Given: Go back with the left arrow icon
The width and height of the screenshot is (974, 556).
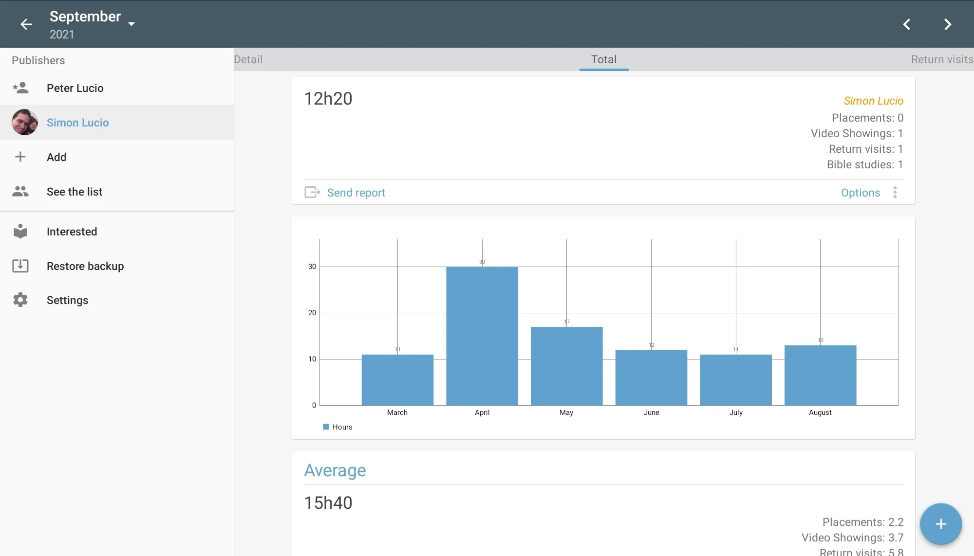Looking at the screenshot, I should pos(26,24).
